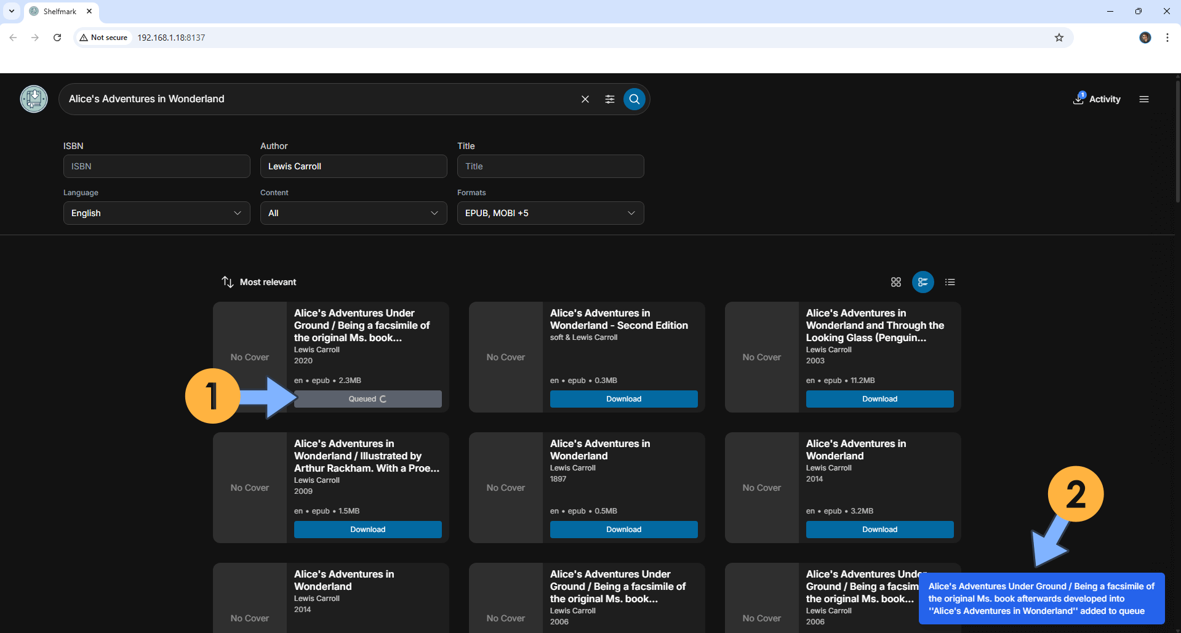Viewport: 1181px width, 633px height.
Task: Click the Title input field
Action: (x=550, y=166)
